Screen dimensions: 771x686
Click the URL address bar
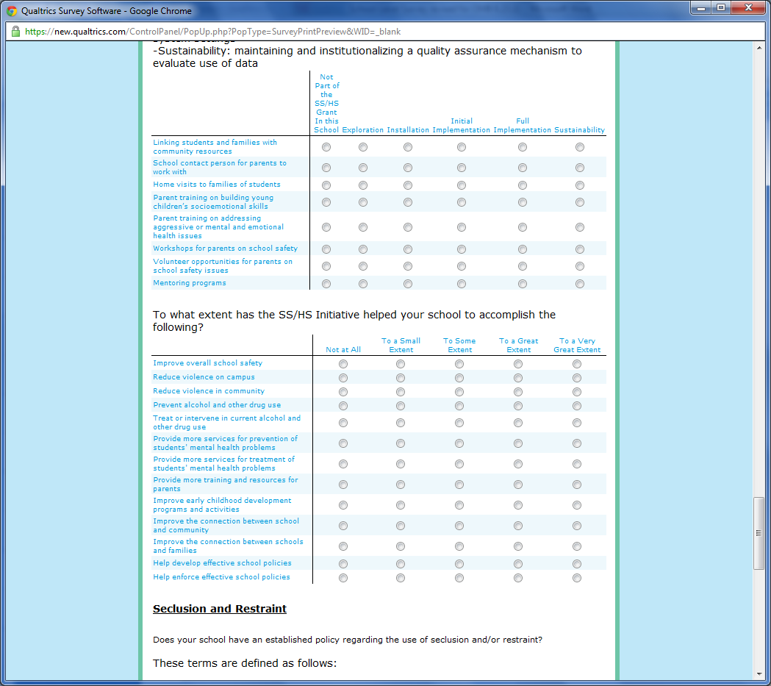[385, 32]
